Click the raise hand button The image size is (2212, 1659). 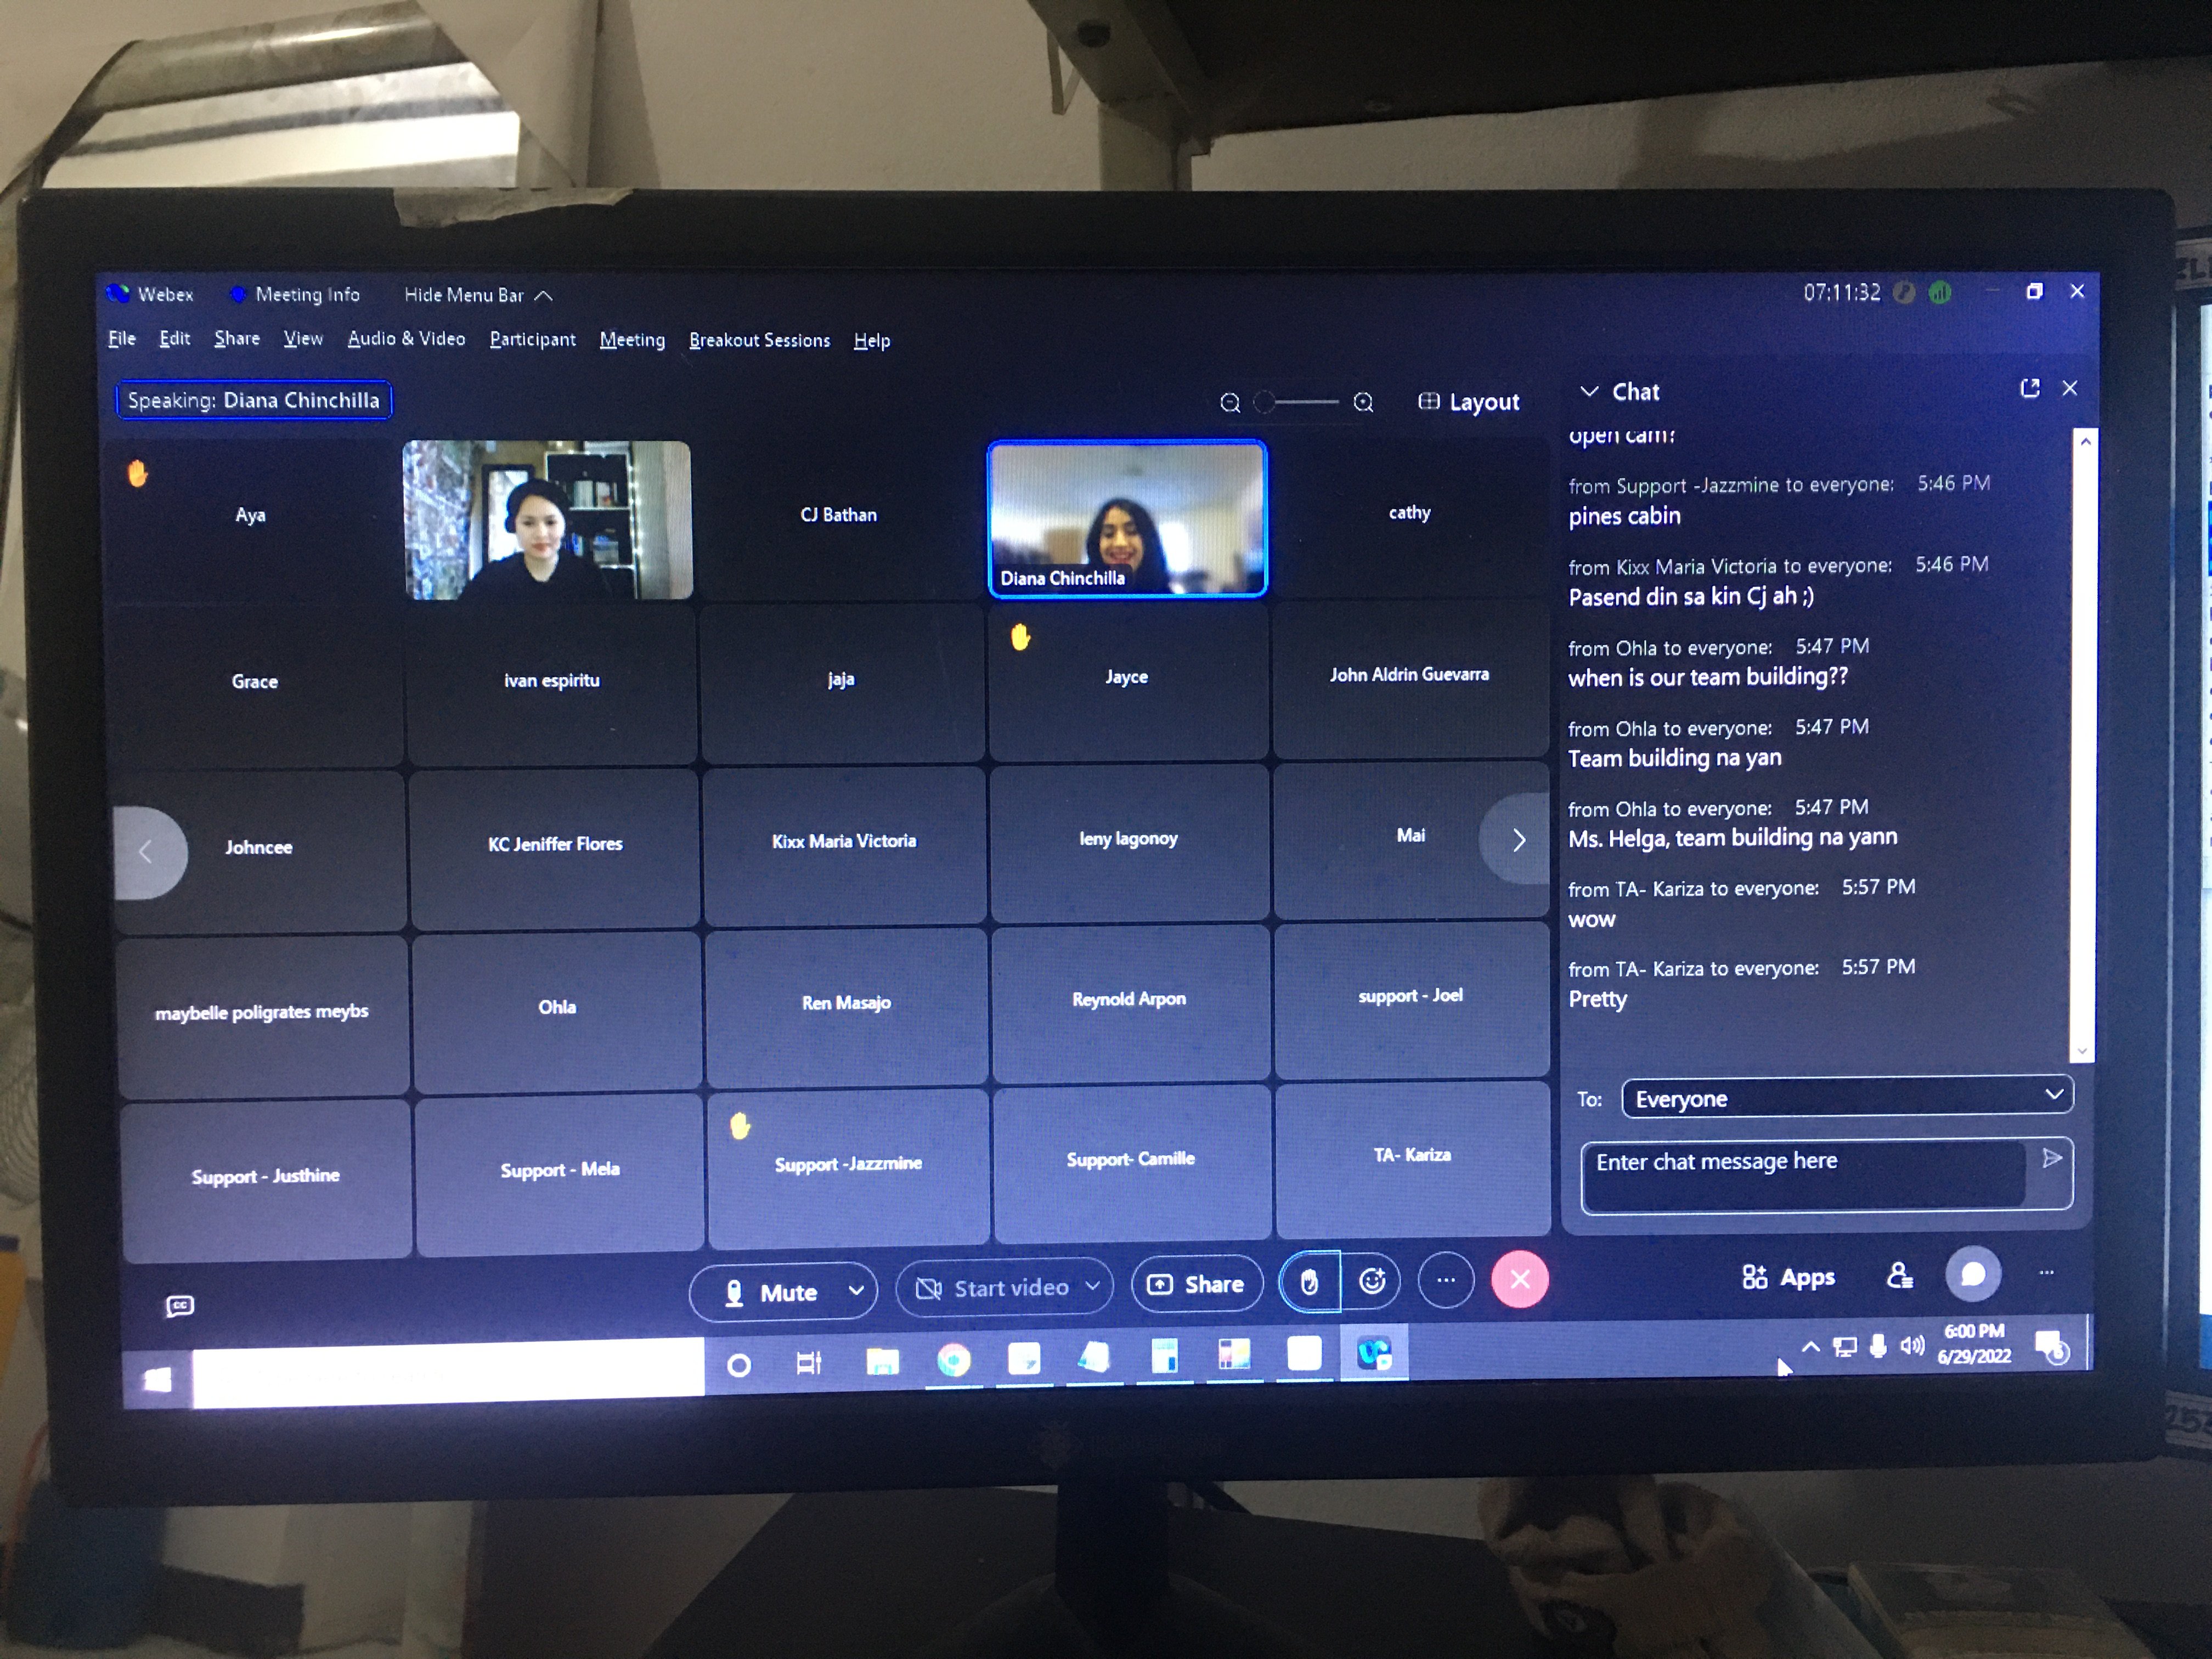[1309, 1281]
